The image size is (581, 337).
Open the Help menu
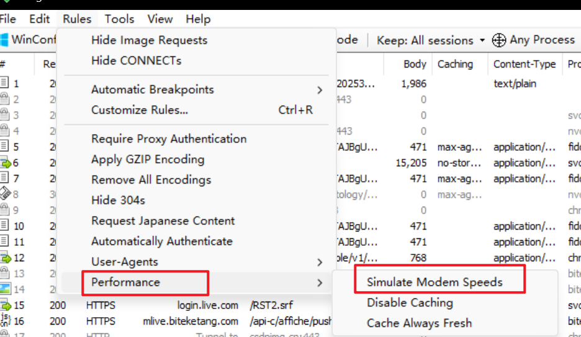pos(198,19)
